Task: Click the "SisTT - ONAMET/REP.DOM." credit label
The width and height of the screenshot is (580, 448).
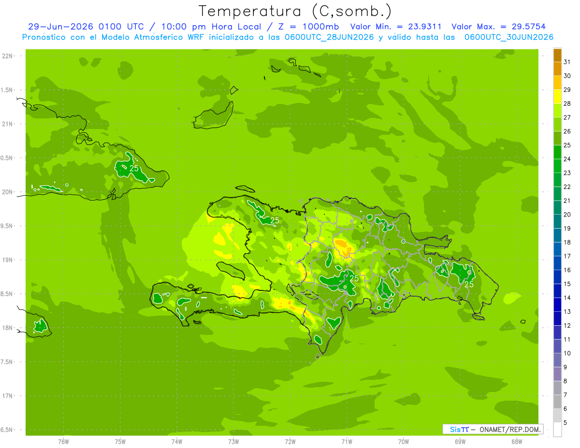Action: [493, 429]
